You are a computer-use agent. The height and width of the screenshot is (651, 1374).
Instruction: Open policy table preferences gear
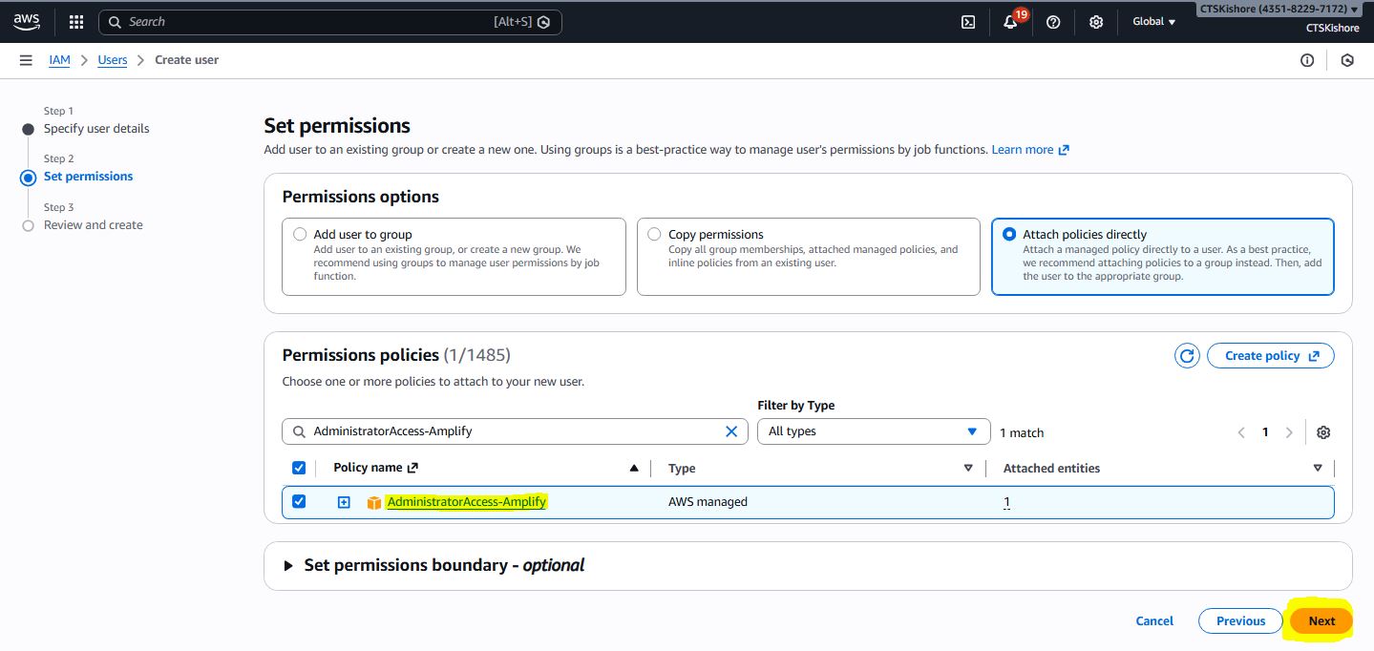pyautogui.click(x=1322, y=432)
